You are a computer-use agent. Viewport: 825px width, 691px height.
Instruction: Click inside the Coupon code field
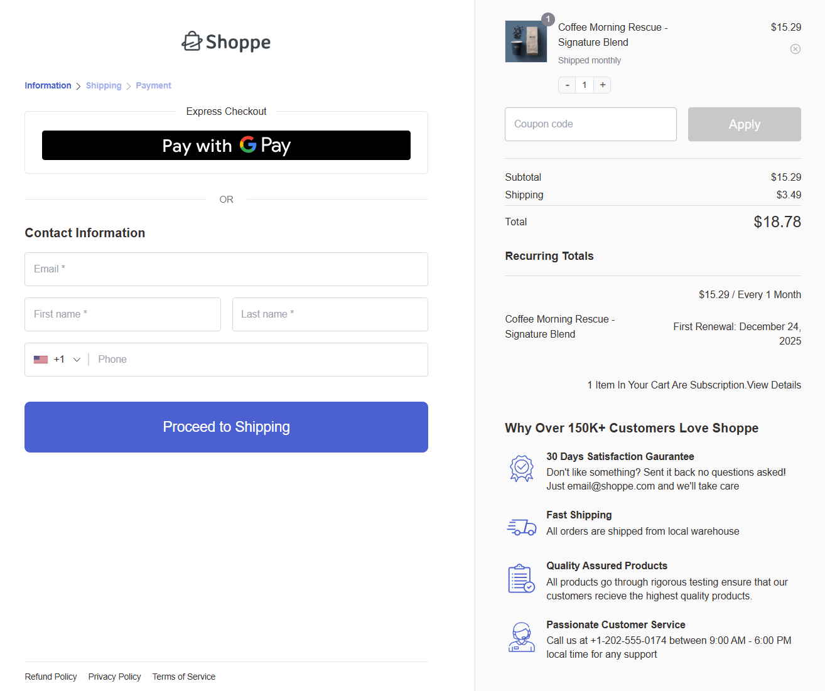[590, 124]
